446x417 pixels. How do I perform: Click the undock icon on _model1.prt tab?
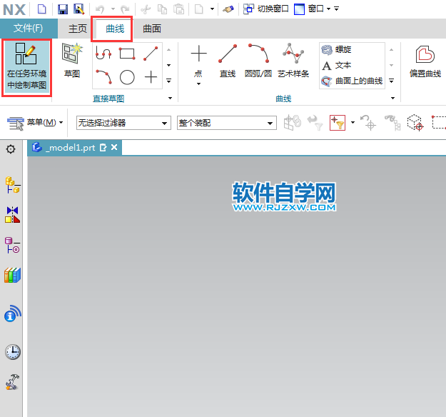click(103, 147)
